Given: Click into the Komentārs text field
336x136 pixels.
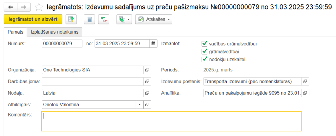Looking at the screenshot, I should [x=171, y=121].
